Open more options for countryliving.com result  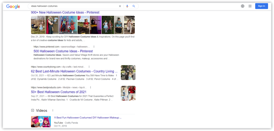[89, 67]
